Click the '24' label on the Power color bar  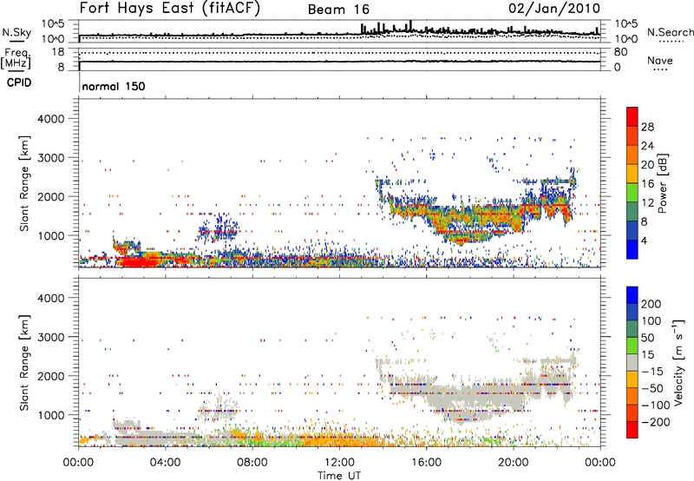coord(647,146)
